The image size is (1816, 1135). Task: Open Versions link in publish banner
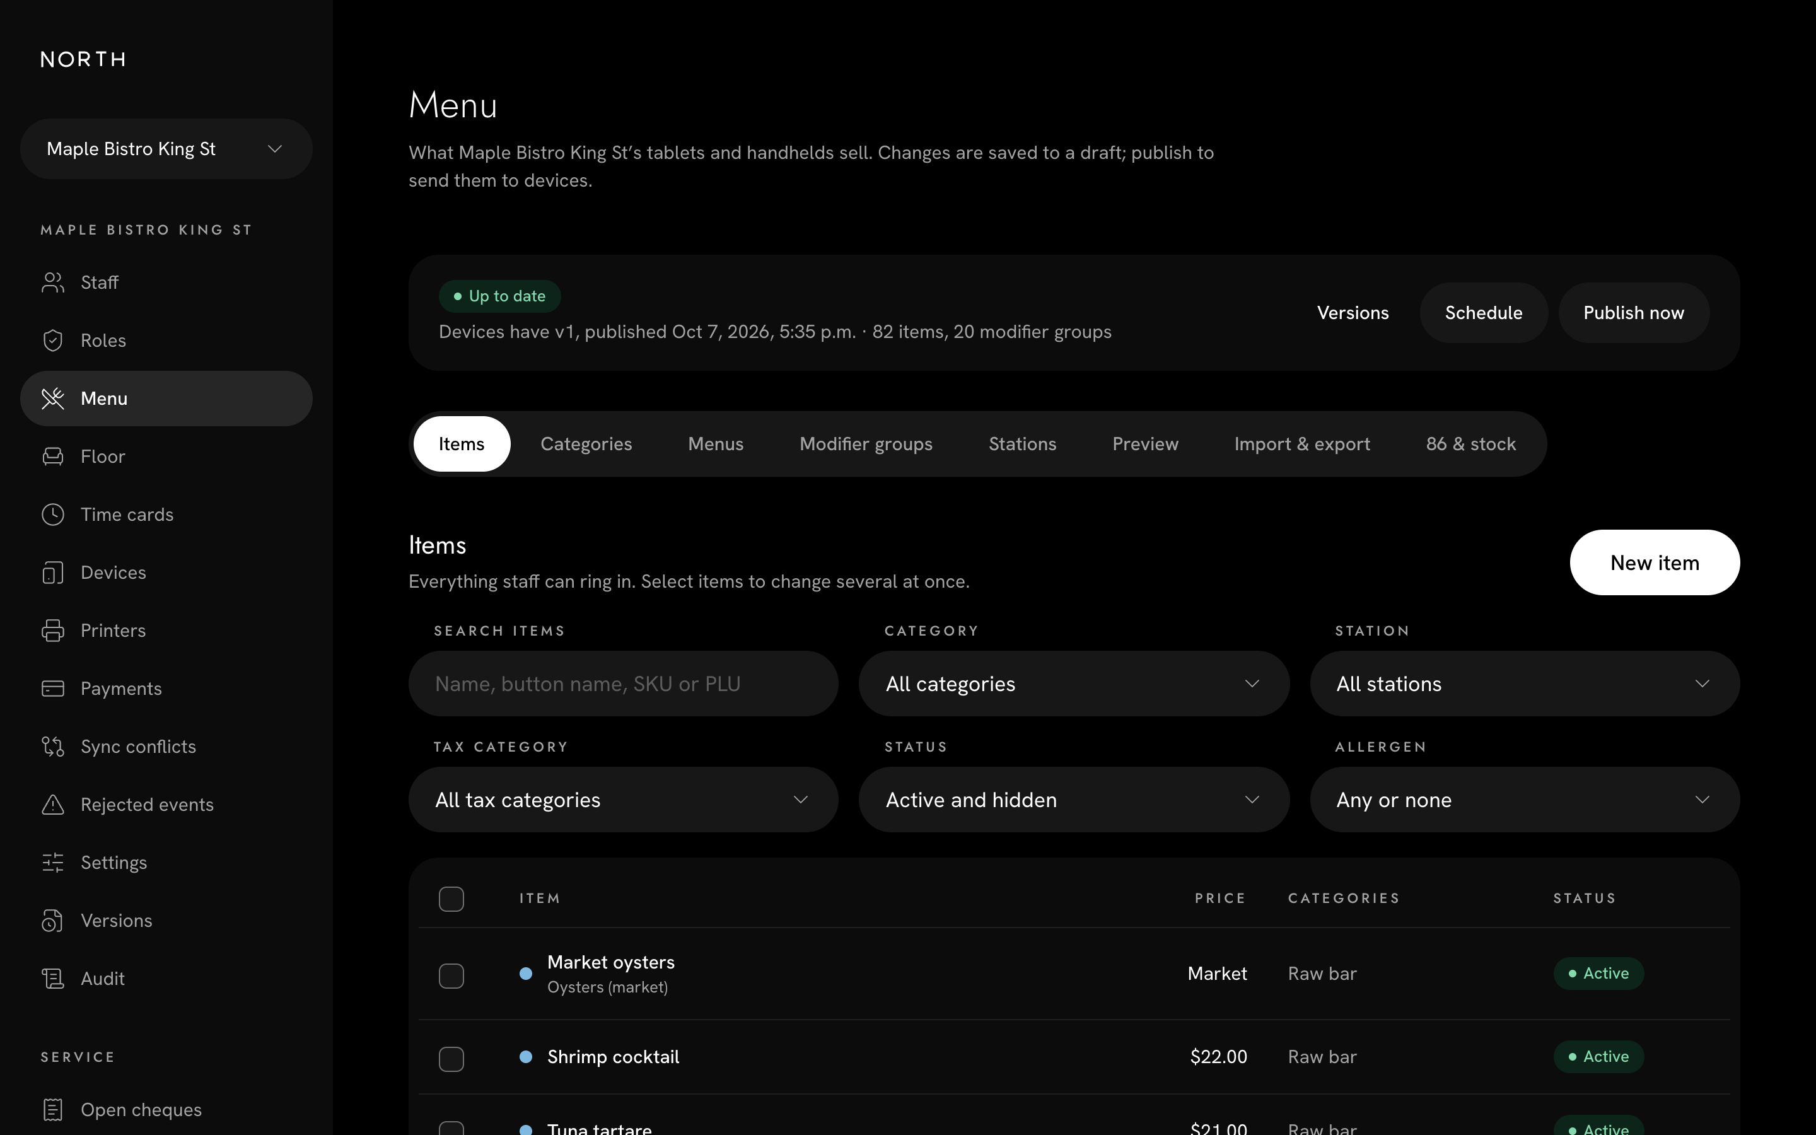coord(1353,312)
